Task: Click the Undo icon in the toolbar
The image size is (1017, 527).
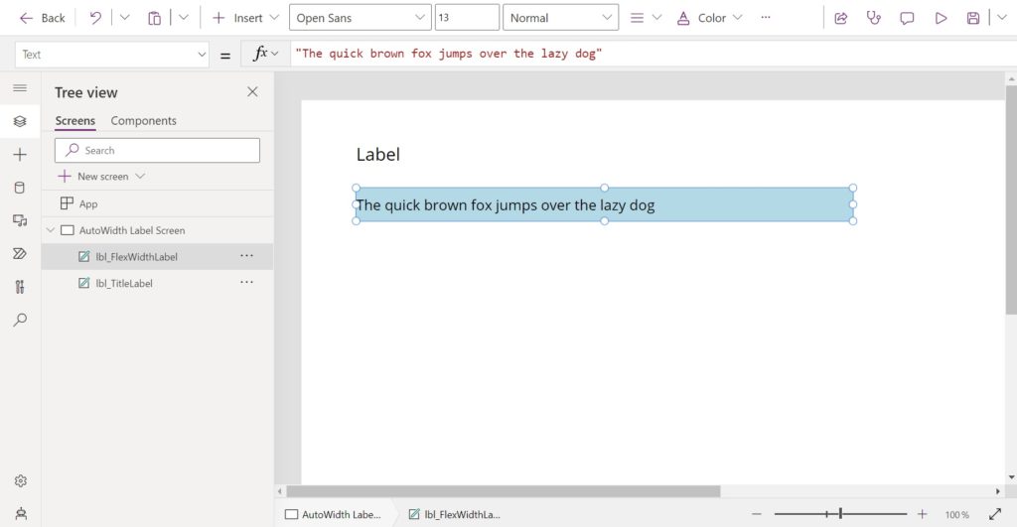Action: click(x=95, y=18)
